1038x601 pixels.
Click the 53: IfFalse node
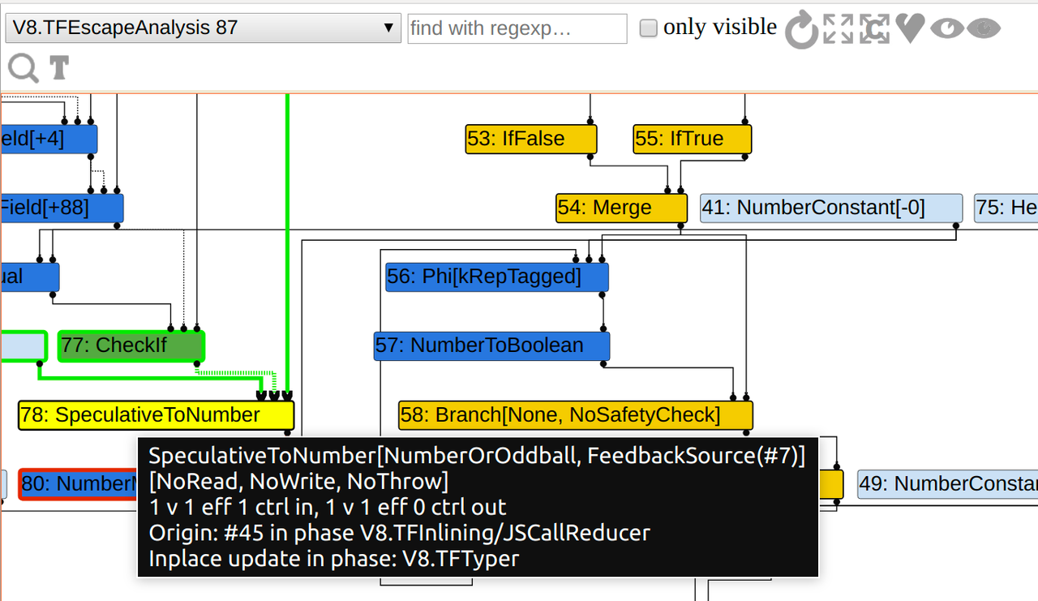point(531,139)
